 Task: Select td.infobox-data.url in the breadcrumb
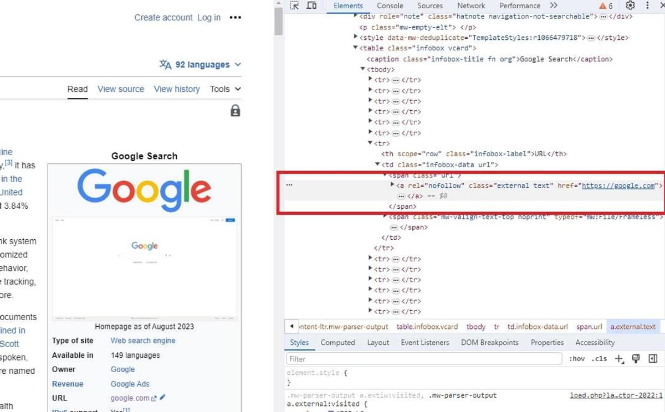[x=538, y=327]
